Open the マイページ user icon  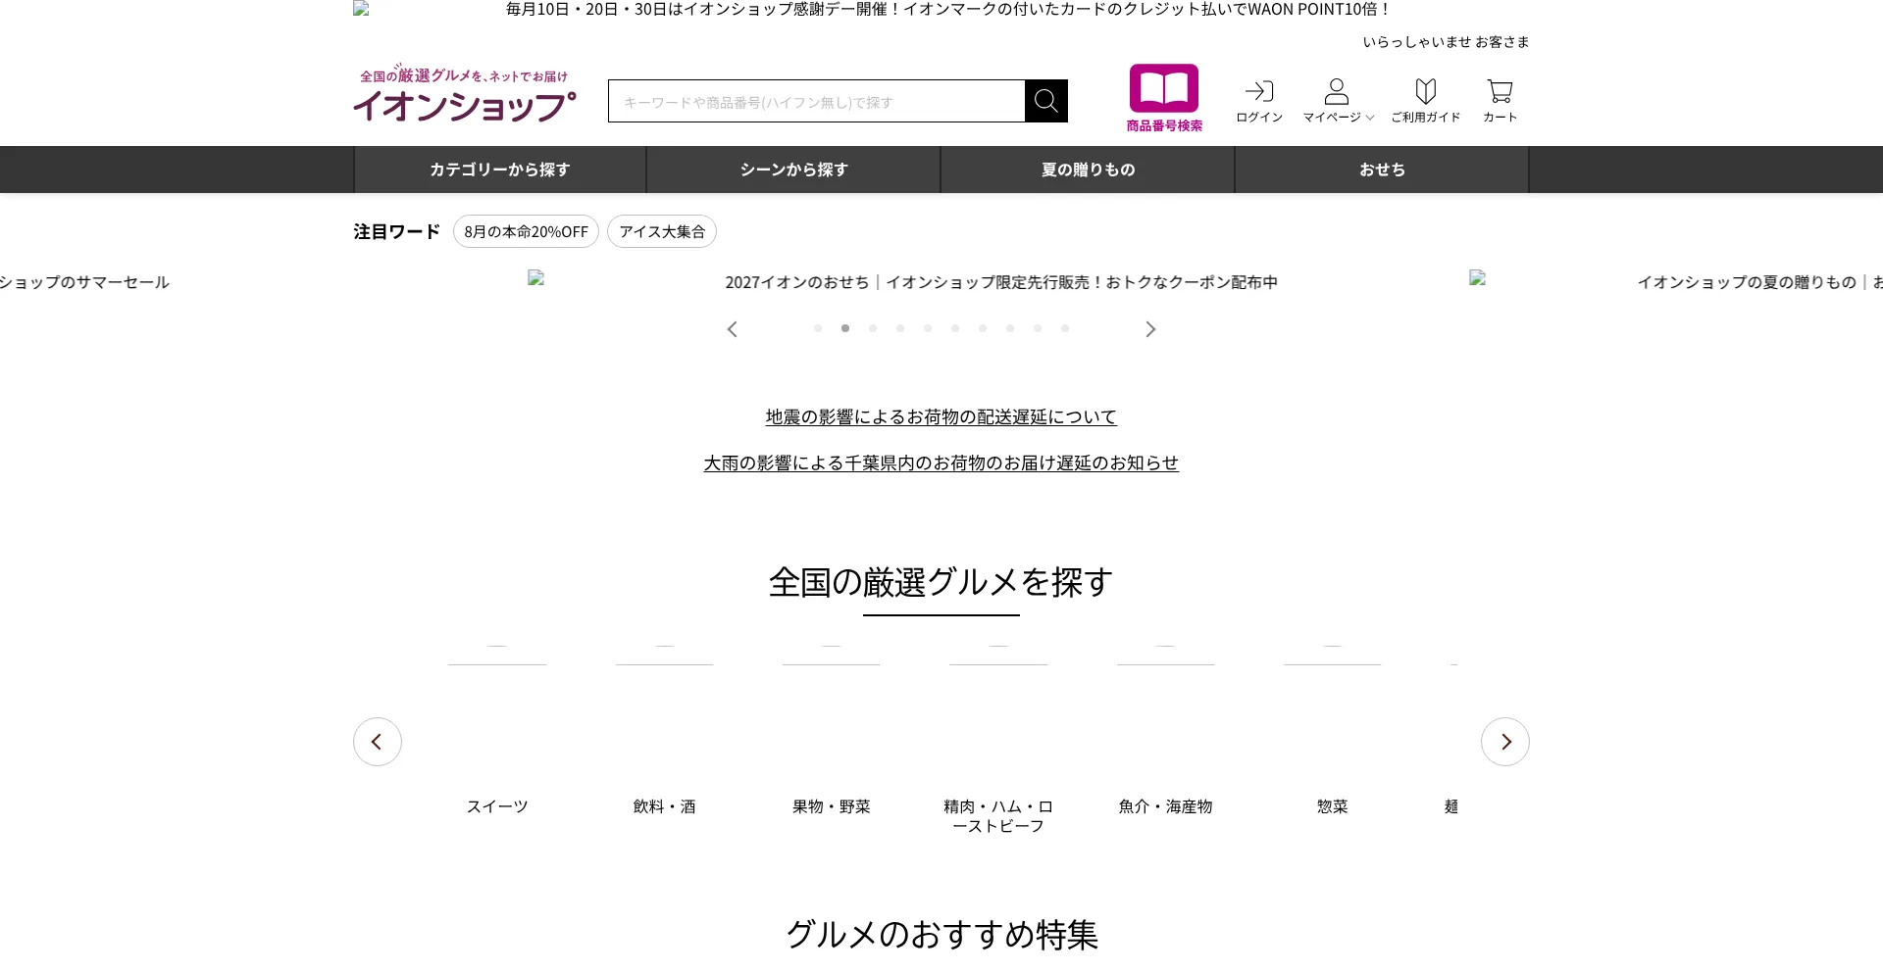pos(1336,92)
